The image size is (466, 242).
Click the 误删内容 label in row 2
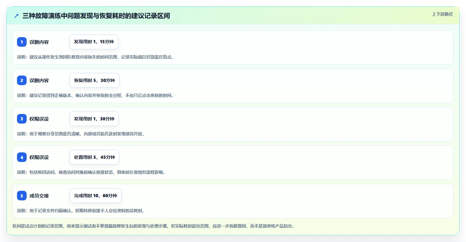pos(39,80)
